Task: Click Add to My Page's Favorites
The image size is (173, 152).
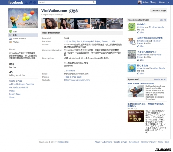Action: (x=22, y=84)
